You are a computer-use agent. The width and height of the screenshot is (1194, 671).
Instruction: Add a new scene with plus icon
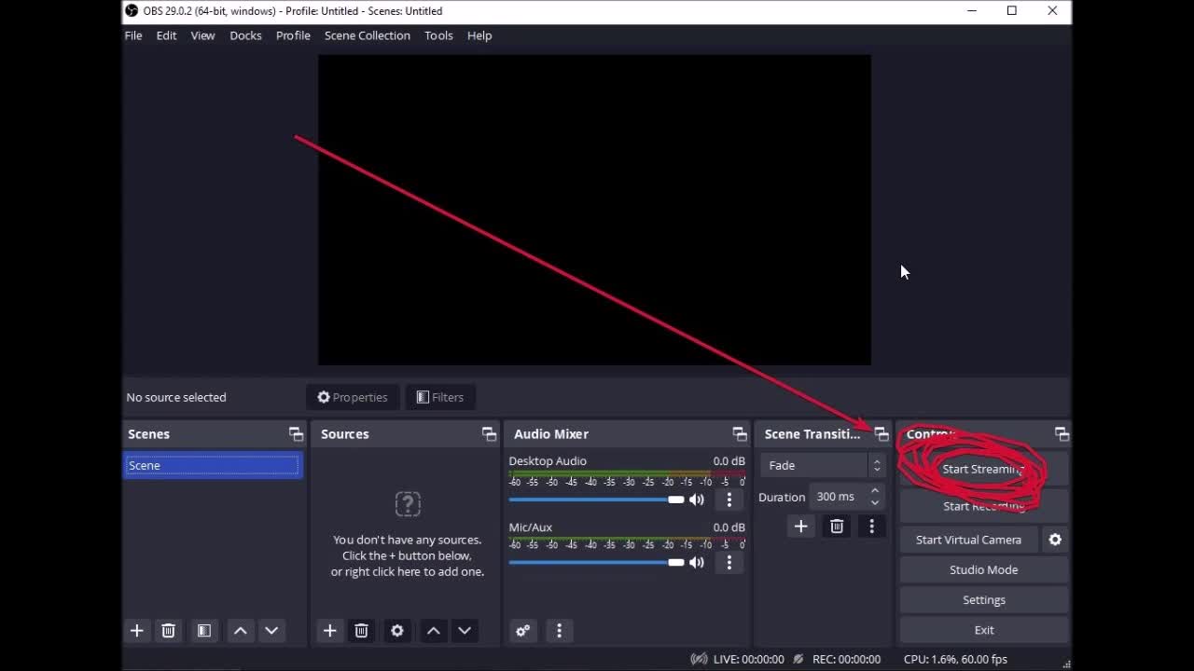click(x=137, y=631)
